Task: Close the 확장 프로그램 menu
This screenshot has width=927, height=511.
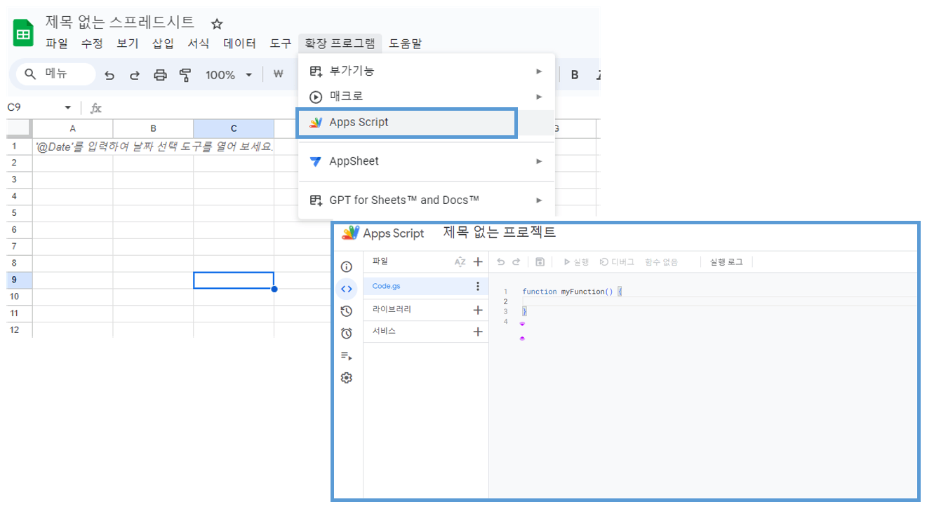Action: 340,43
